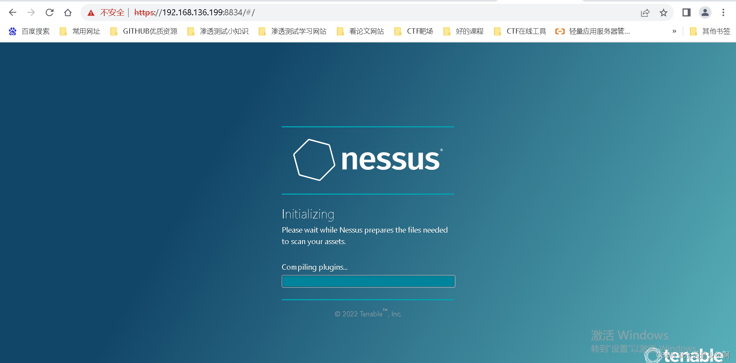Toggle the browser side panel

click(686, 13)
